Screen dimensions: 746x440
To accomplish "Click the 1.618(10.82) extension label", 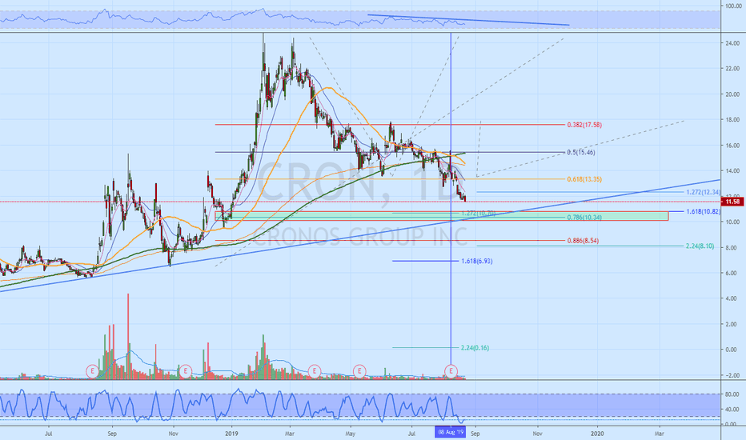I will click(704, 212).
